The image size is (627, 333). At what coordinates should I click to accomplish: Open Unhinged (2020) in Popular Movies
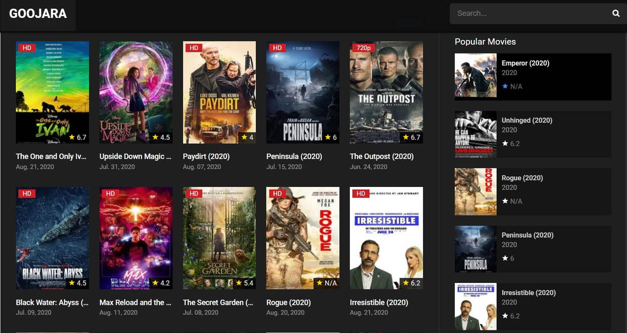(527, 121)
